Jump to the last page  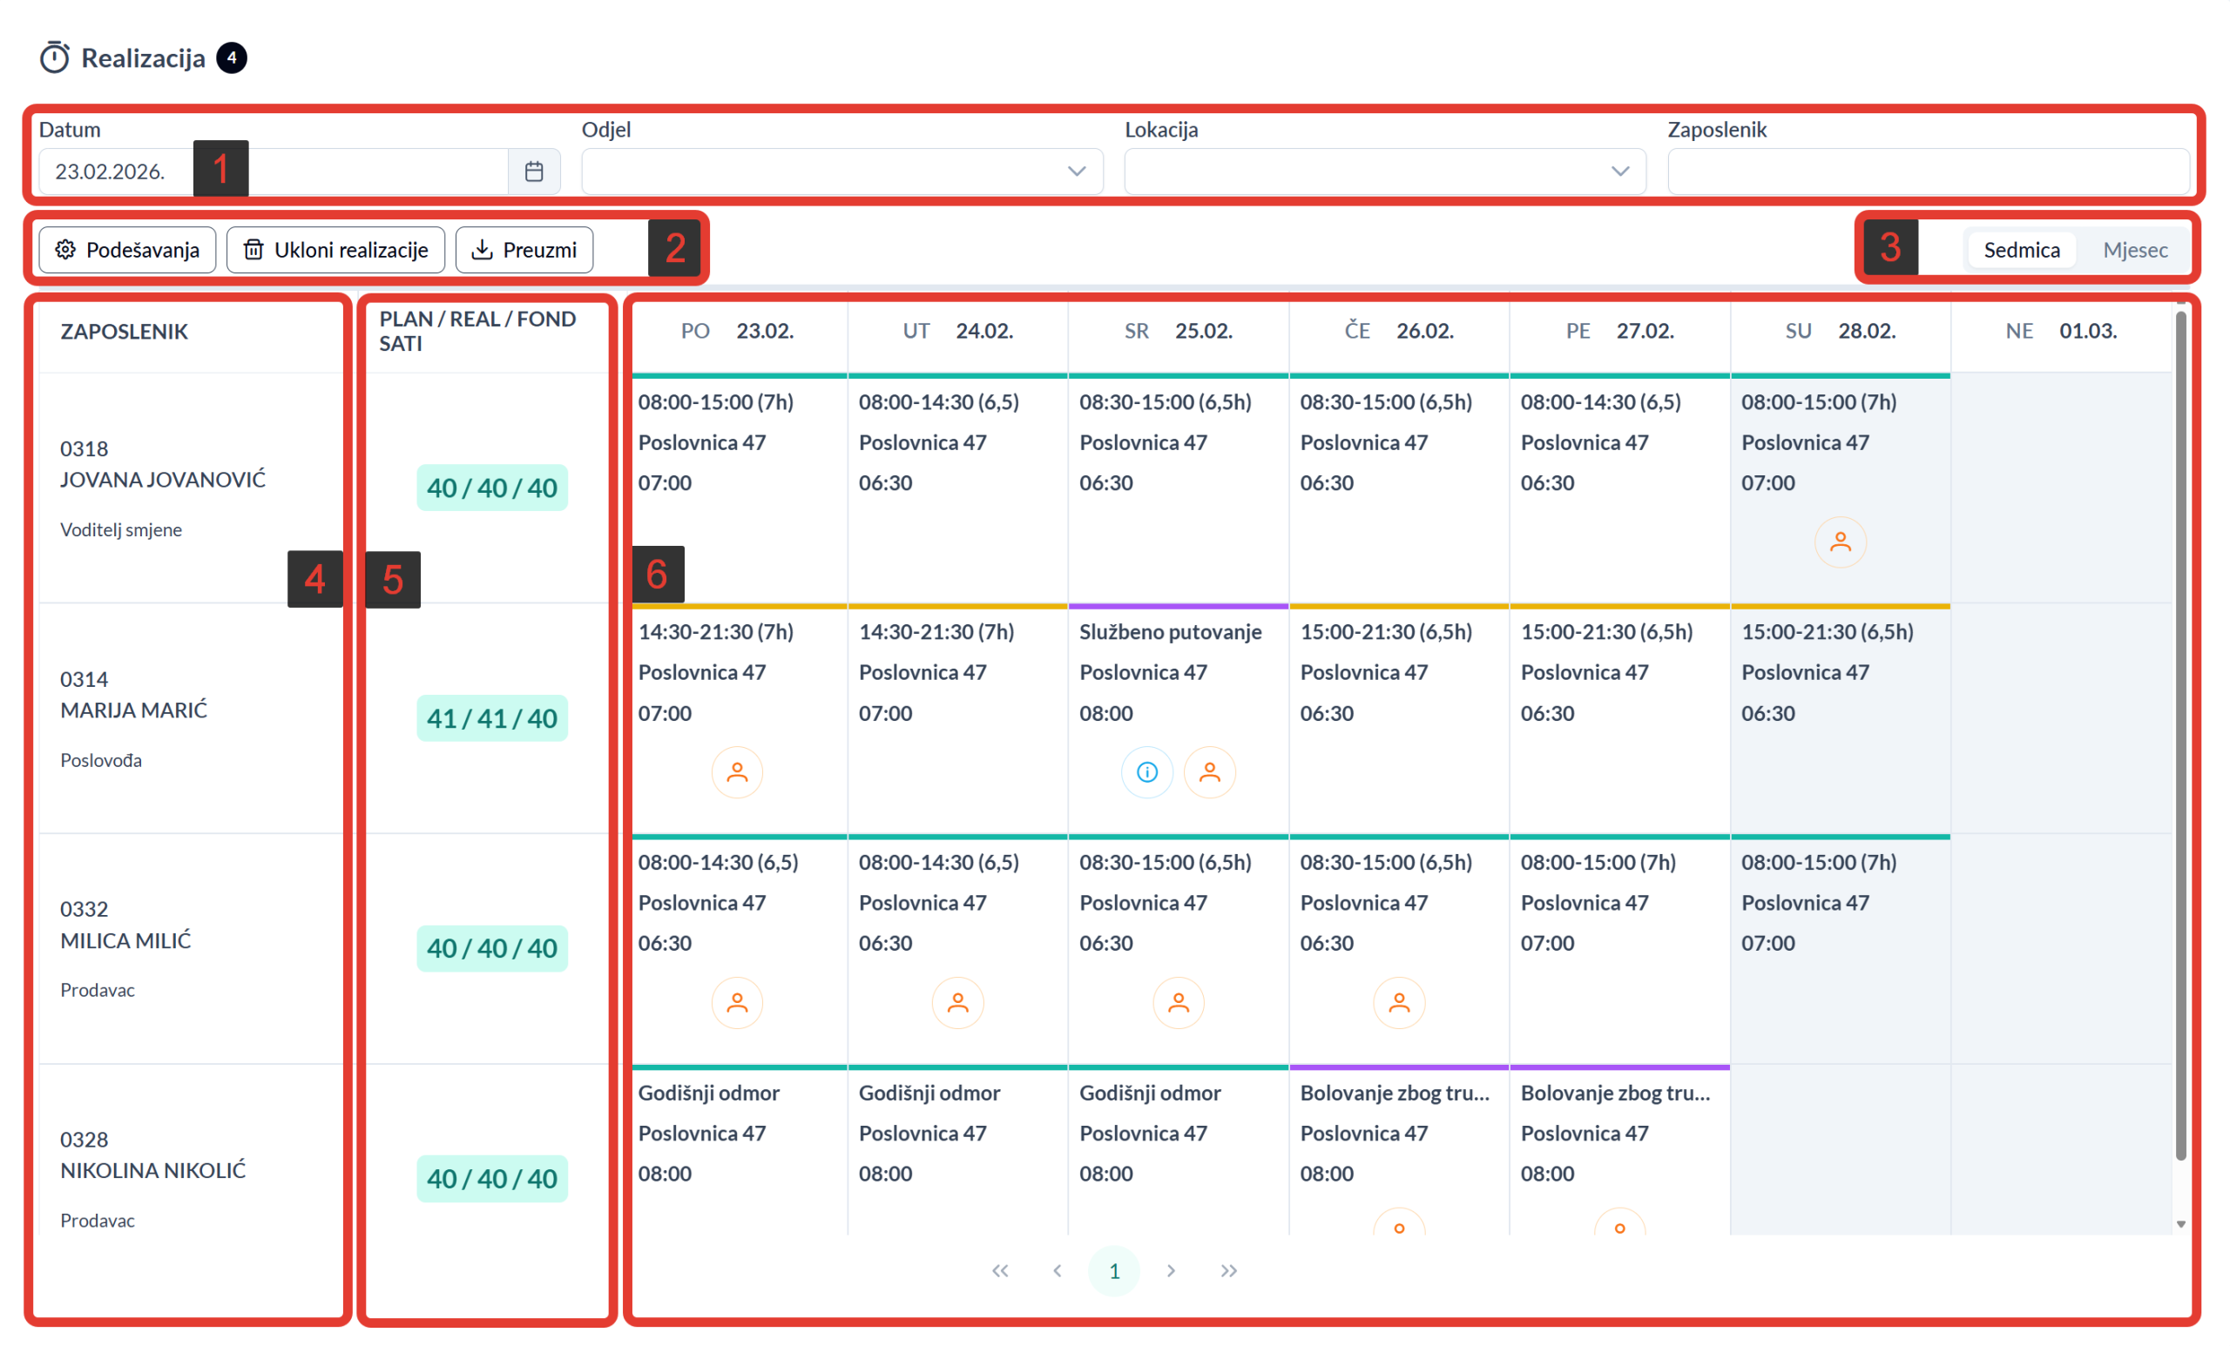click(1227, 1270)
